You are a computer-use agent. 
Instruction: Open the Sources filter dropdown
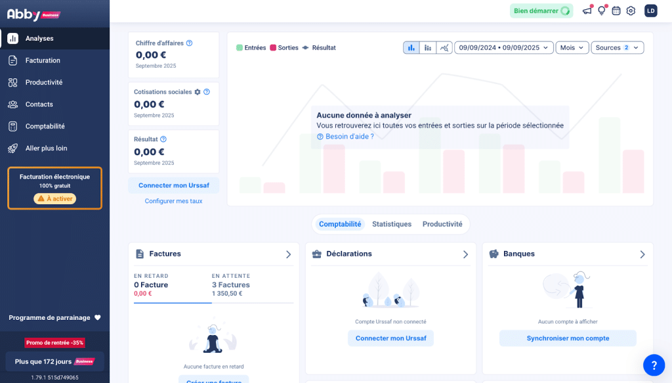click(x=617, y=48)
